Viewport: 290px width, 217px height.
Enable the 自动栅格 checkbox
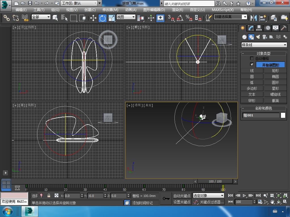tap(252, 58)
